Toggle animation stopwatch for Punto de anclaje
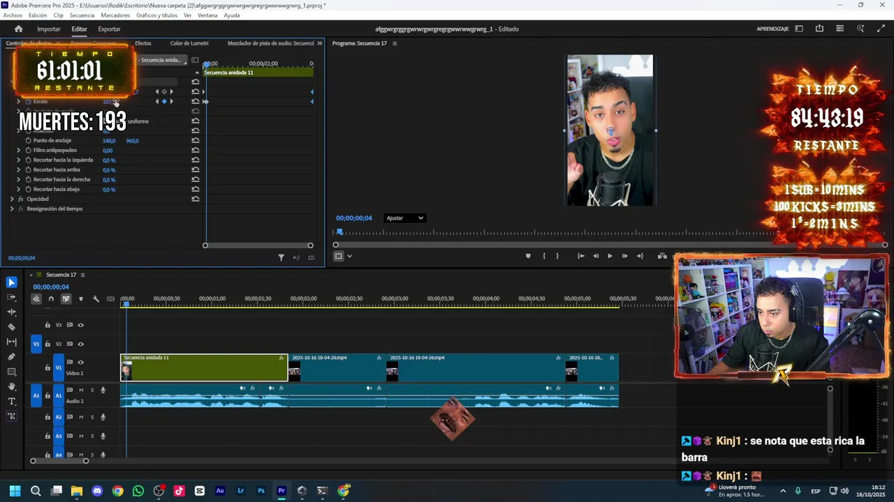Image resolution: width=894 pixels, height=502 pixels. (x=28, y=140)
